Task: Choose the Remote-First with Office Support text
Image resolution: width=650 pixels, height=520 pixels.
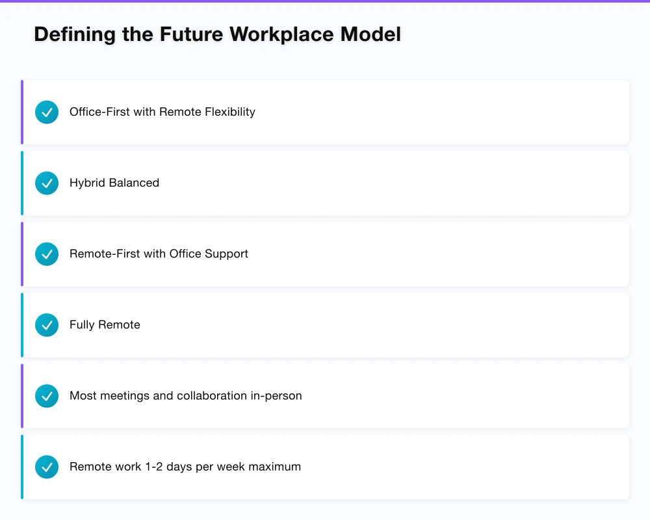Action: 159,253
